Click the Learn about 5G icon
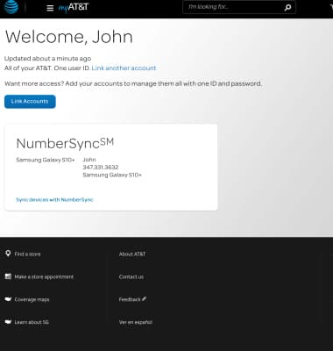The image size is (333, 351). tap(8, 322)
